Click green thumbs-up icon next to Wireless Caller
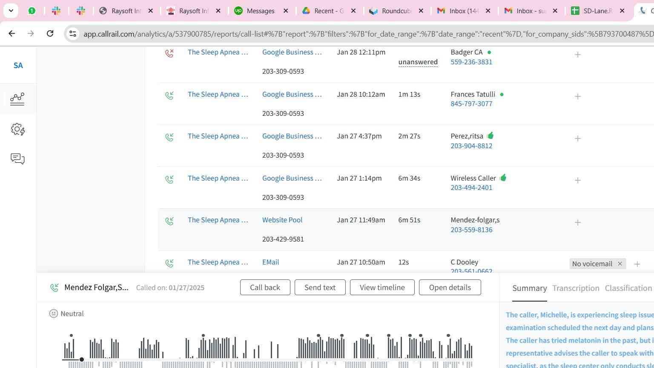The width and height of the screenshot is (654, 368). [x=503, y=178]
